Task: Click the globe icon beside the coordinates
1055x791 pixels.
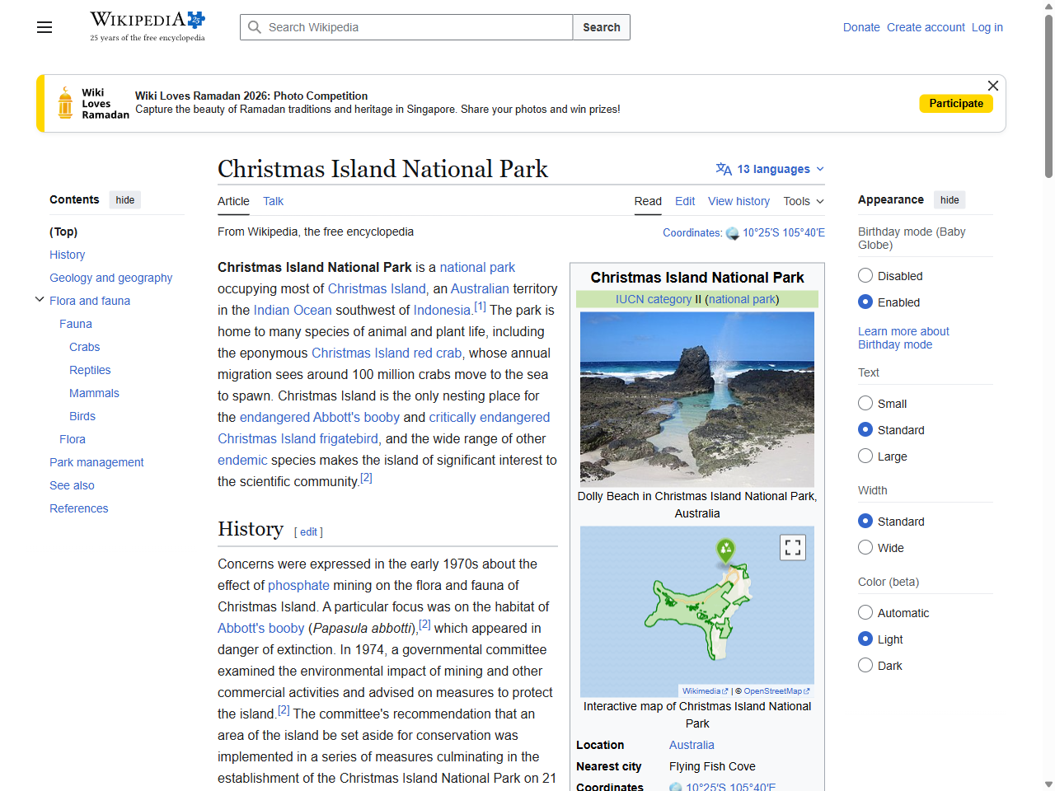Action: click(732, 233)
